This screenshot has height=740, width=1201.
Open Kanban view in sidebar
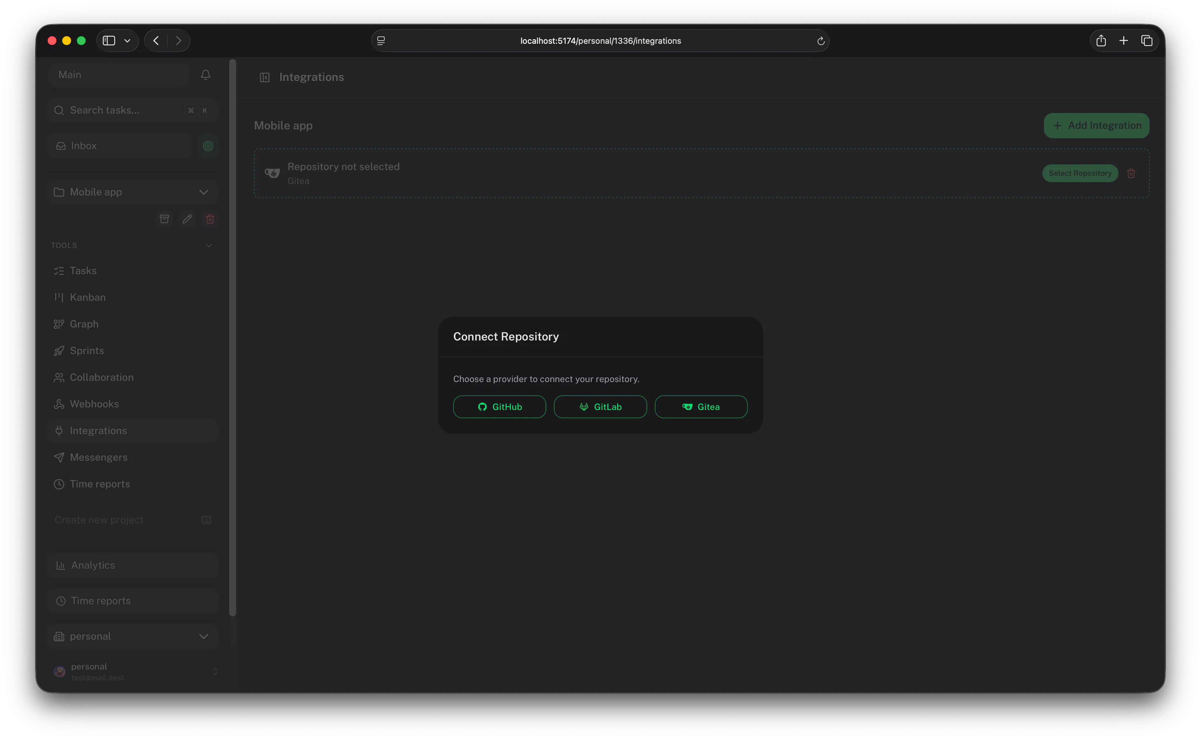(132, 297)
